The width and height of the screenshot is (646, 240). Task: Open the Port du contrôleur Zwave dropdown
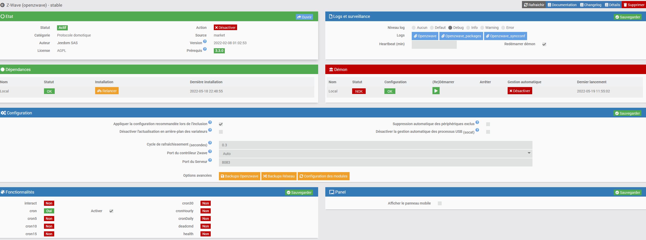click(x=375, y=154)
